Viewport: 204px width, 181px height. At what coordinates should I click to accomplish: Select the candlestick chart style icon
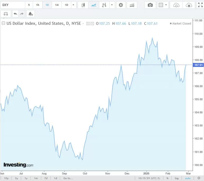(x=83, y=5)
